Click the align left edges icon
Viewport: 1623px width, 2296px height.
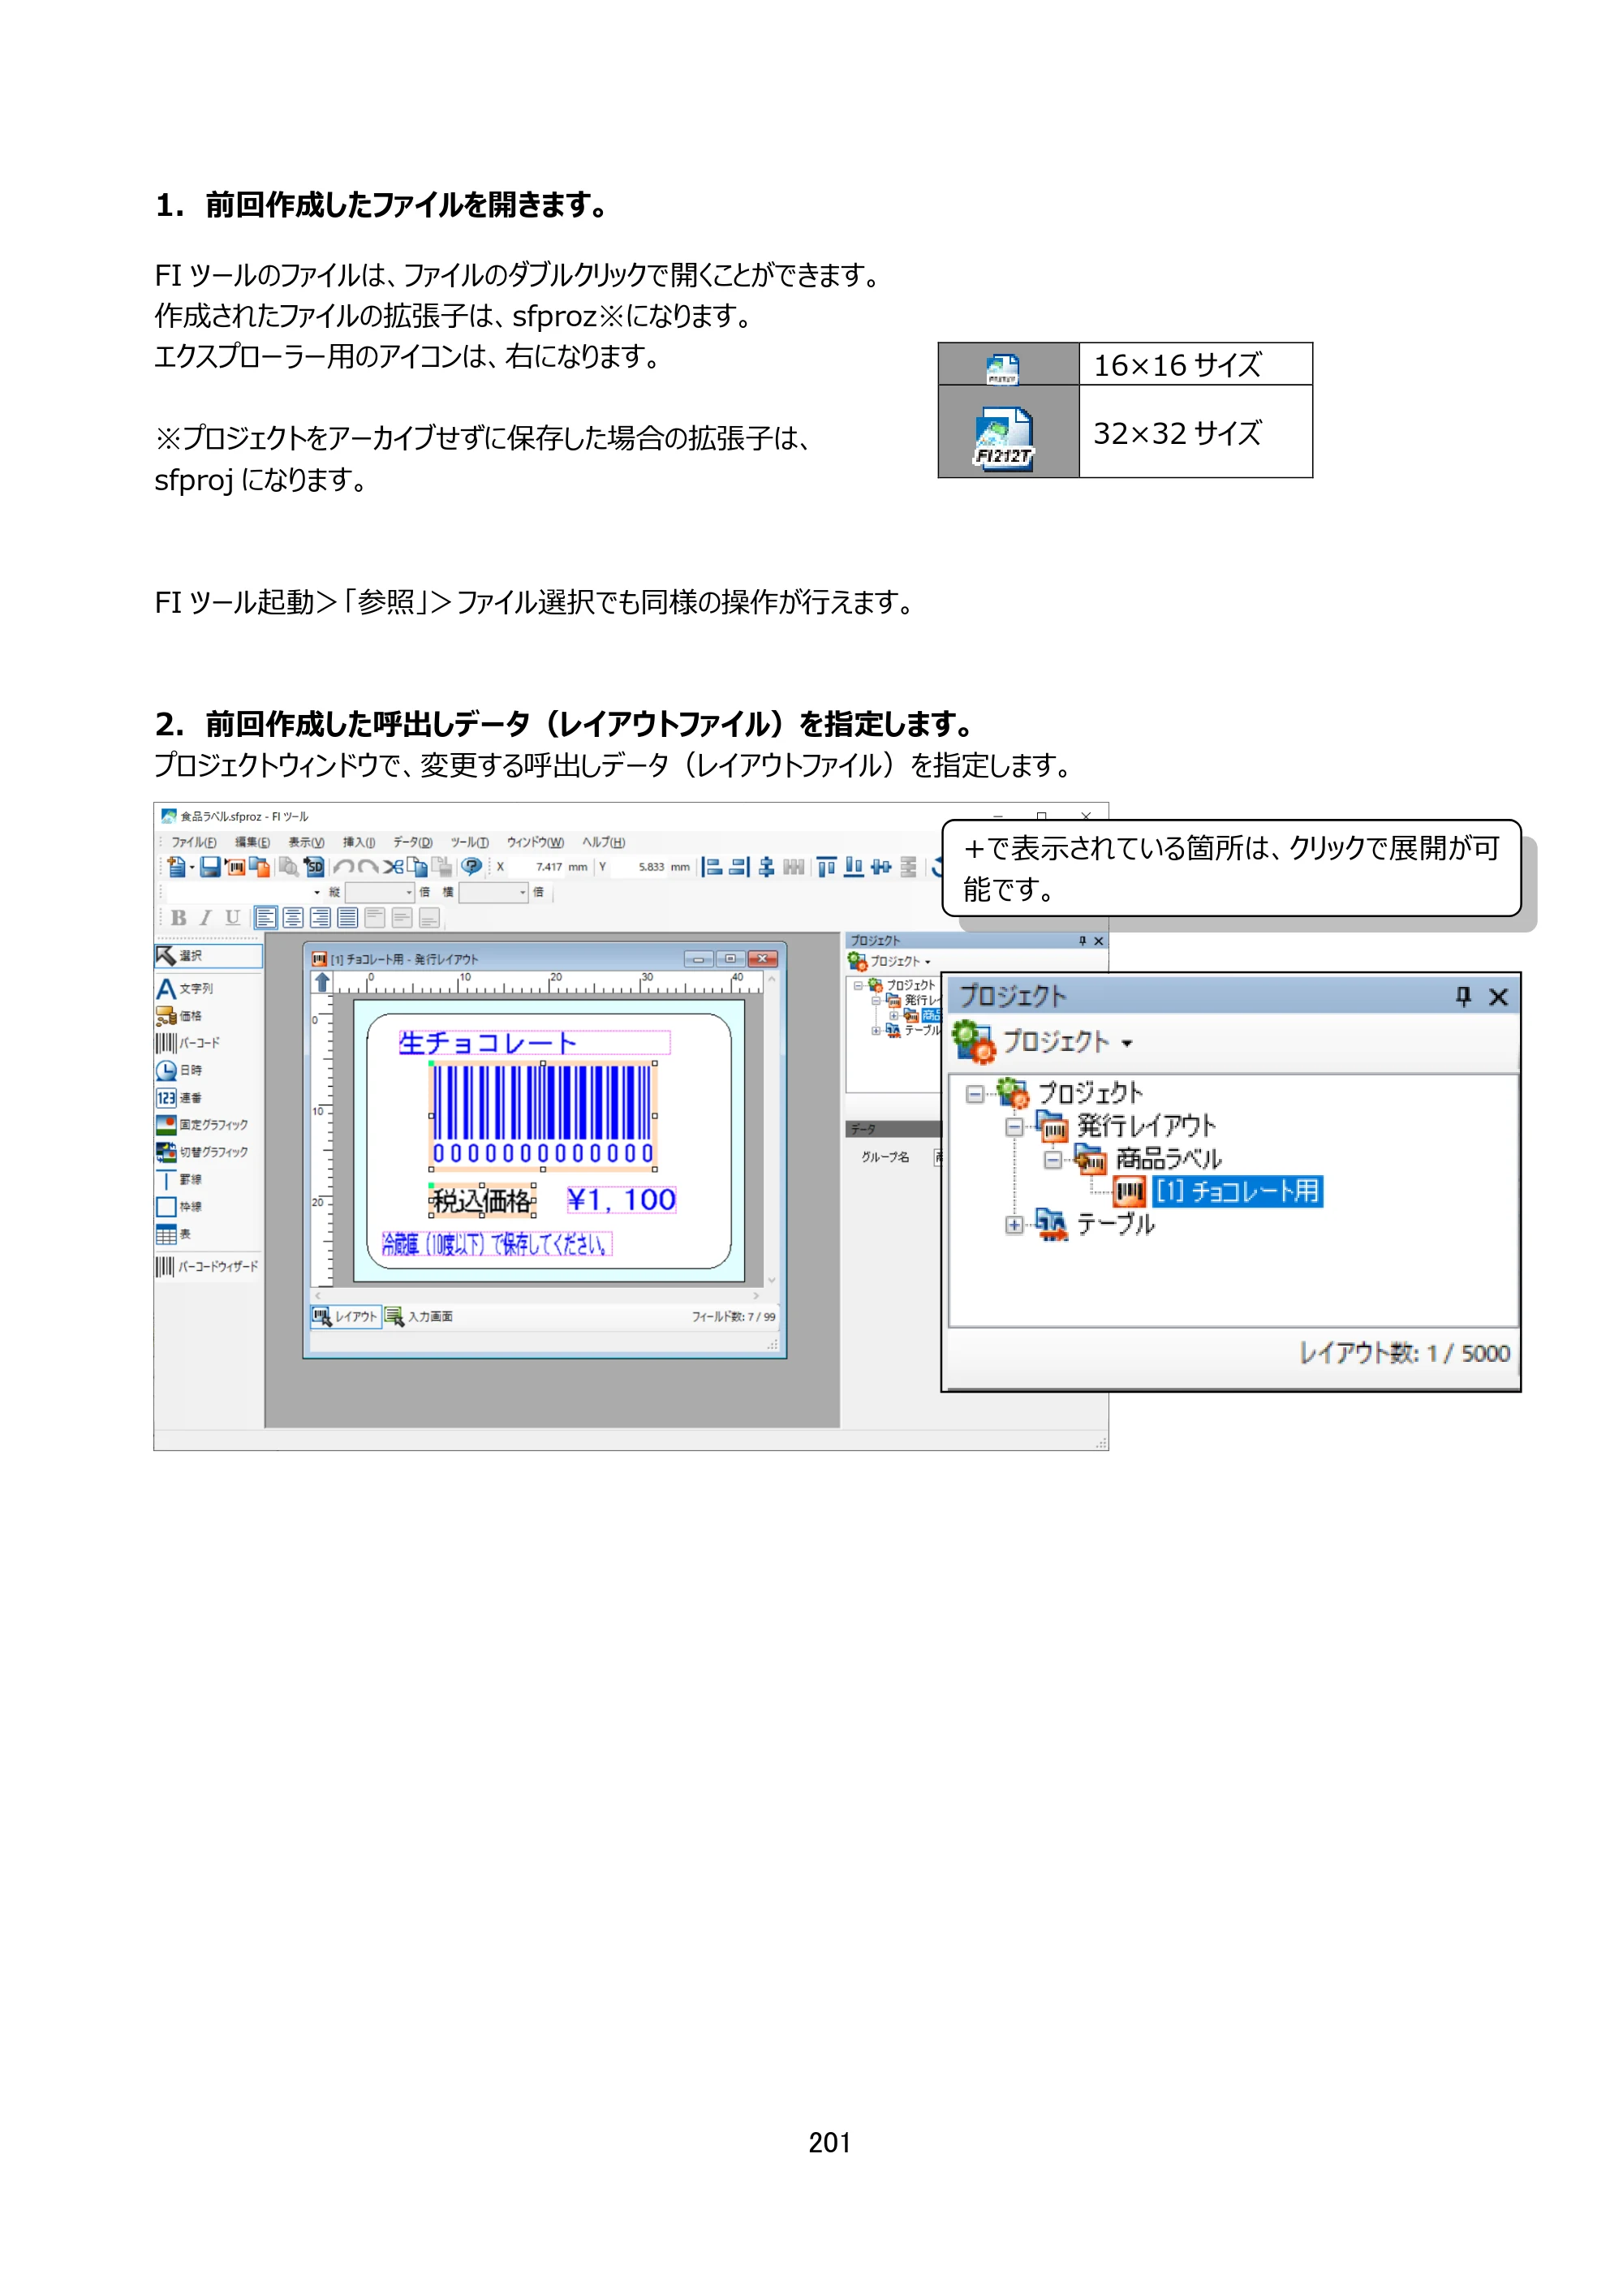point(712,867)
